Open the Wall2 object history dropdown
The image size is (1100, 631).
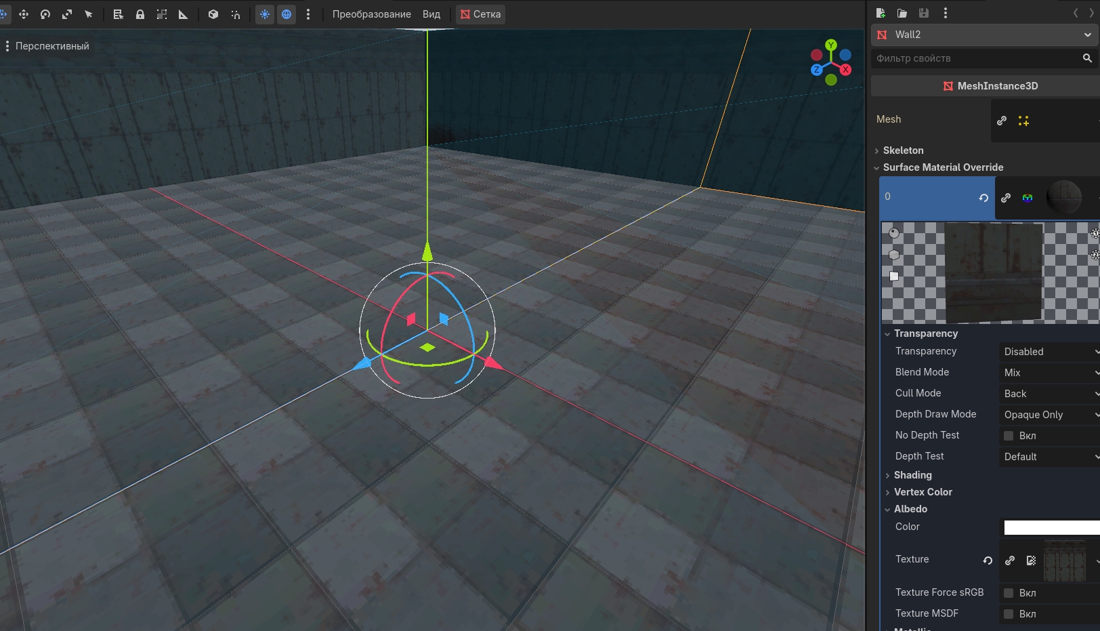[985, 35]
